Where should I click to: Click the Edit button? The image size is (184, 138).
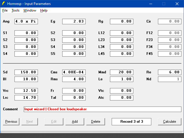(x=54, y=122)
